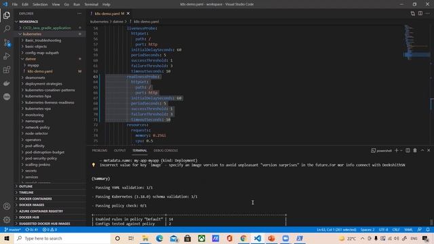Change line ending via CRLF
434x244 pixels.
click(396, 230)
